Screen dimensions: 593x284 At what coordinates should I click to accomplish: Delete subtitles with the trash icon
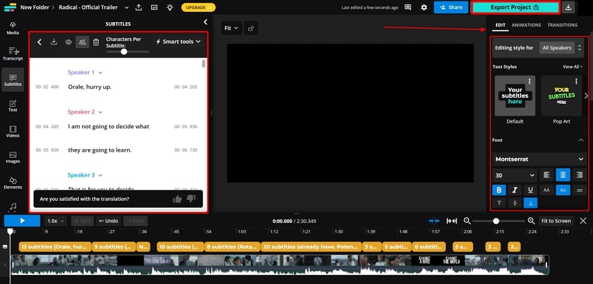click(x=96, y=42)
